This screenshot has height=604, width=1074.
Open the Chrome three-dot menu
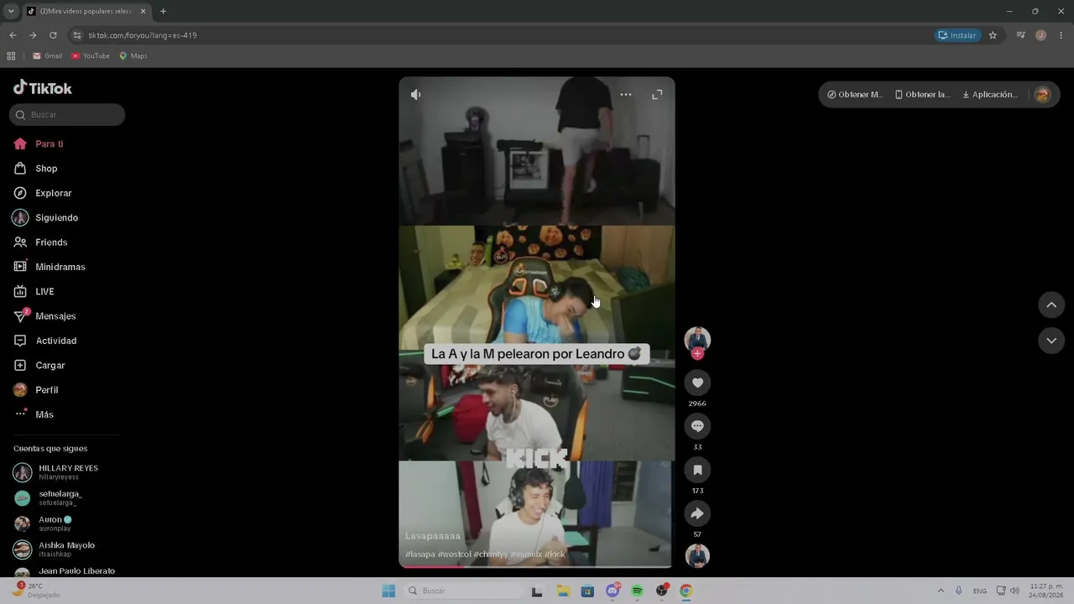point(1061,35)
